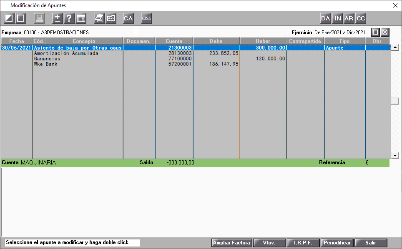Click the scroll down arrow of entries list
Screen dimensions: 402x249
pos(395,155)
